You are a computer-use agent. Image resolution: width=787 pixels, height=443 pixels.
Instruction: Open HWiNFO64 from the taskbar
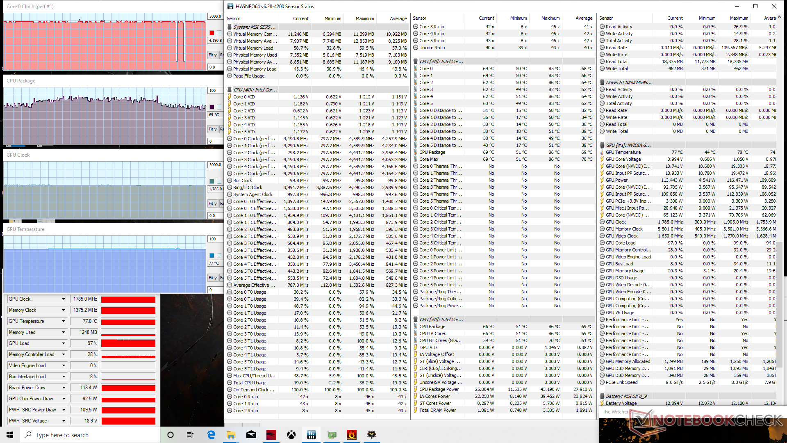(312, 435)
